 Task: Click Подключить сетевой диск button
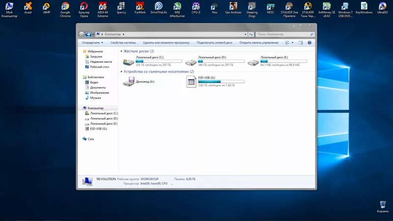pos(215,43)
